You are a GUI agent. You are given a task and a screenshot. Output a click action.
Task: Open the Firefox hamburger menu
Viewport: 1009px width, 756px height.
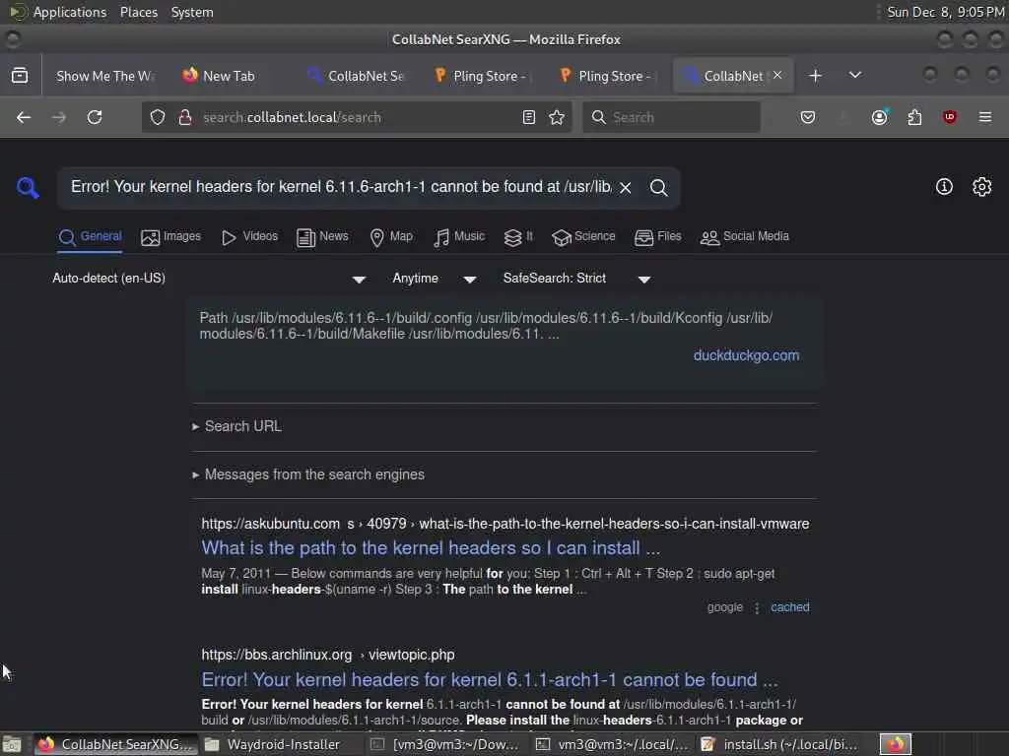coord(985,117)
